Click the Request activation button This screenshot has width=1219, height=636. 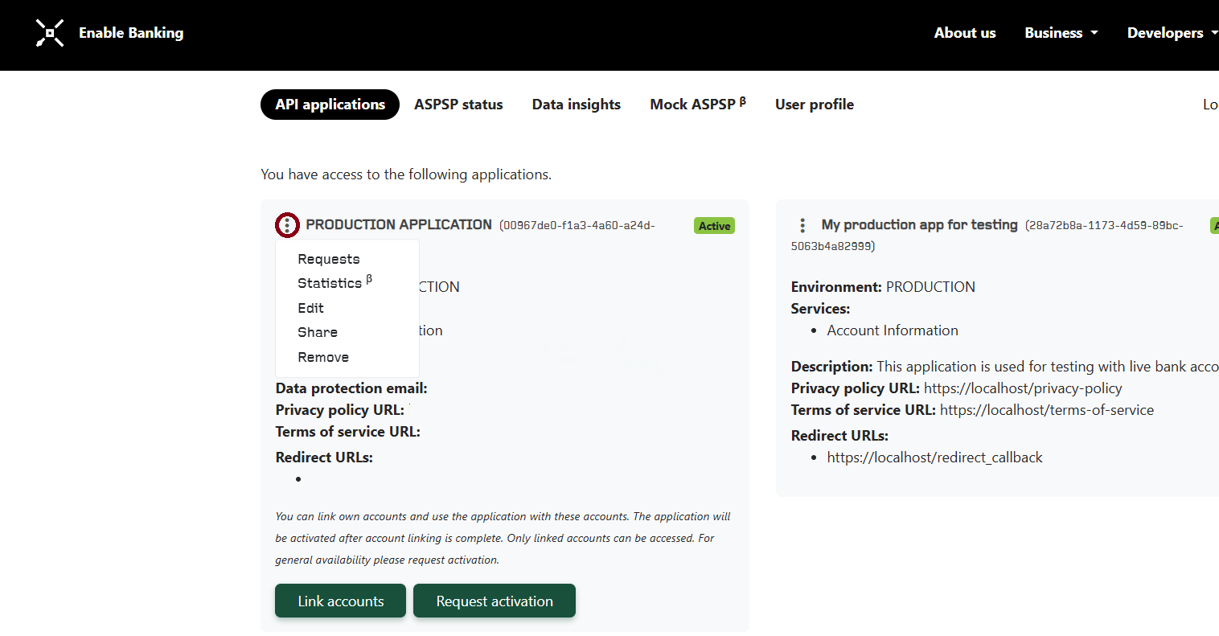coord(495,601)
